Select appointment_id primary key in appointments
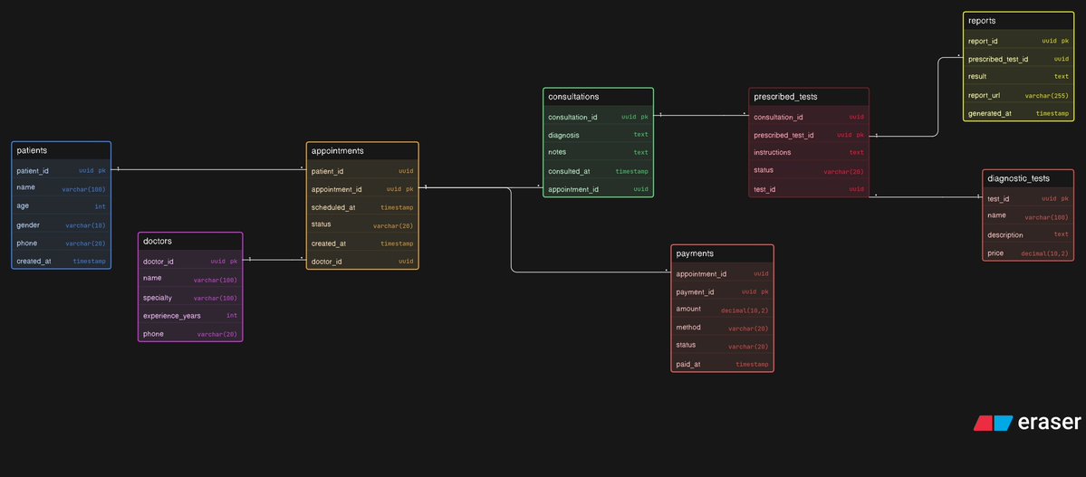1086x477 pixels. coord(362,189)
